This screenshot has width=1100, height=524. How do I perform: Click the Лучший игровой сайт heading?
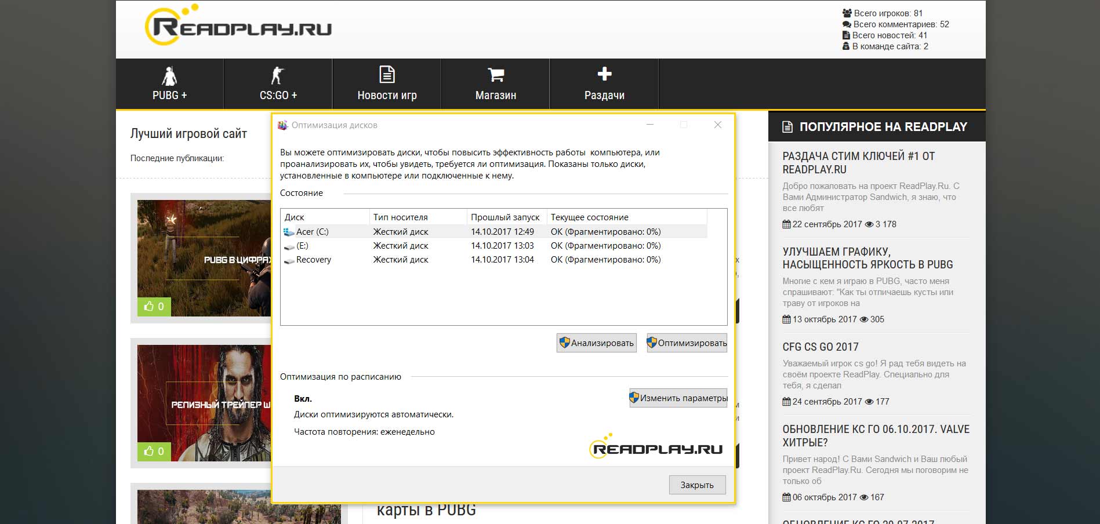(x=188, y=134)
